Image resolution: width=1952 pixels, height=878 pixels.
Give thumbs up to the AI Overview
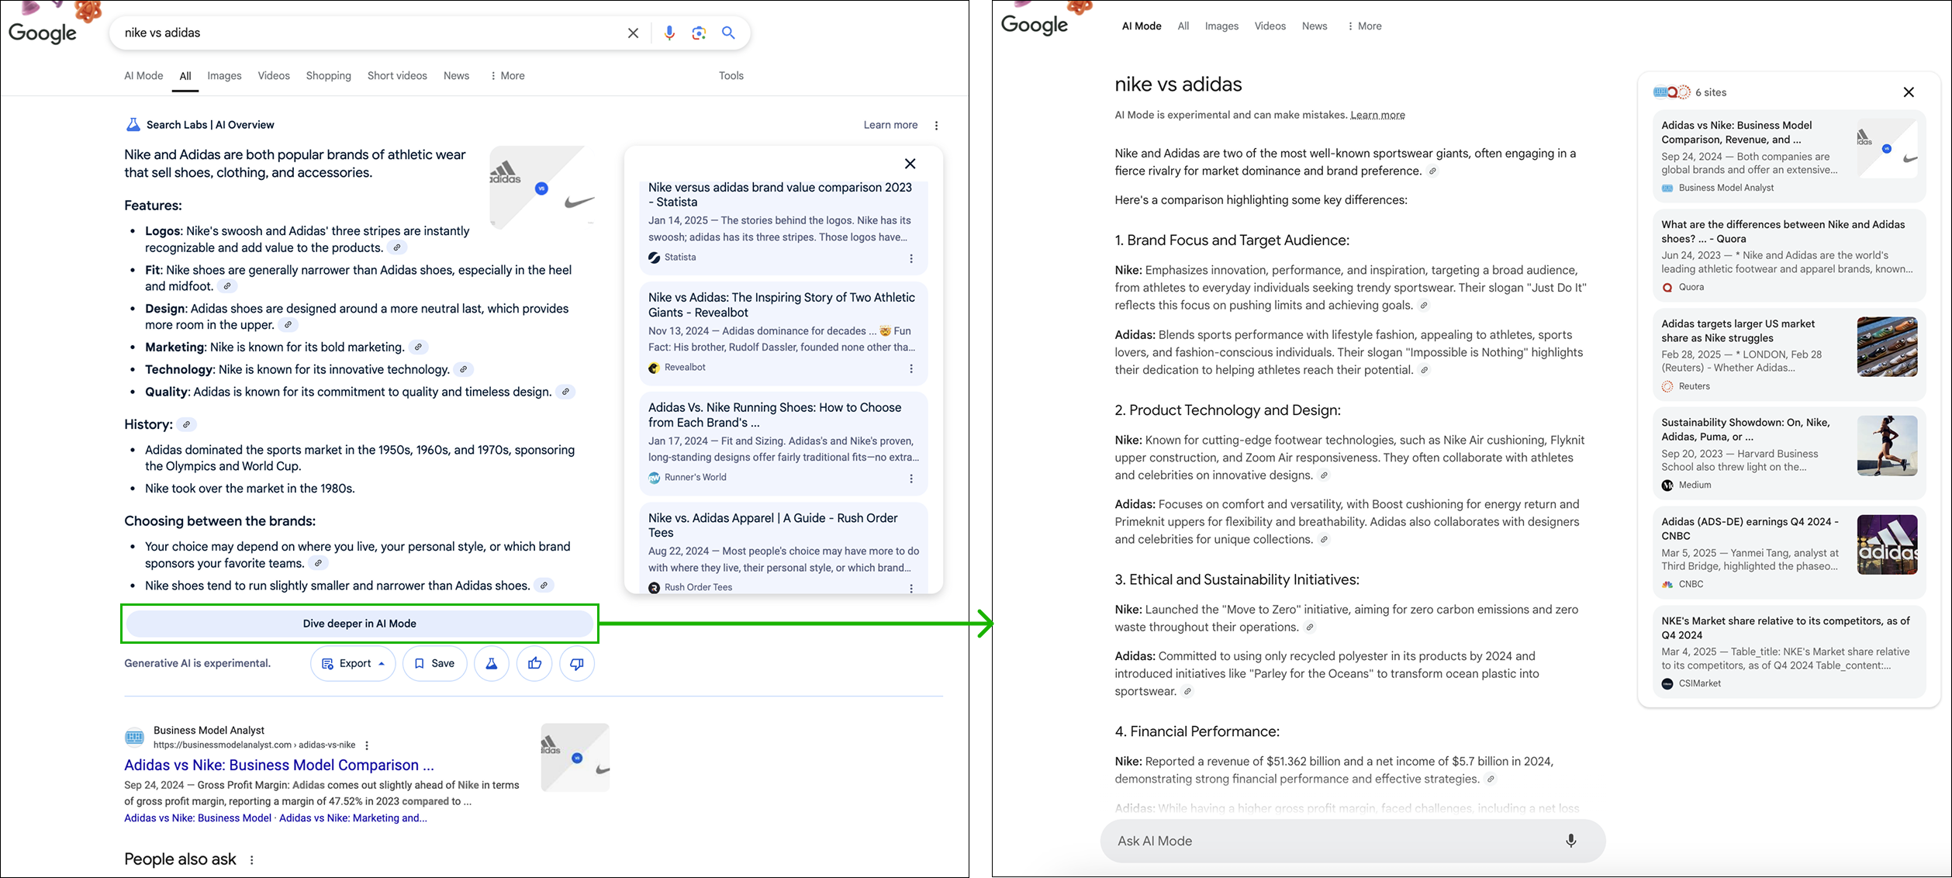coord(534,663)
